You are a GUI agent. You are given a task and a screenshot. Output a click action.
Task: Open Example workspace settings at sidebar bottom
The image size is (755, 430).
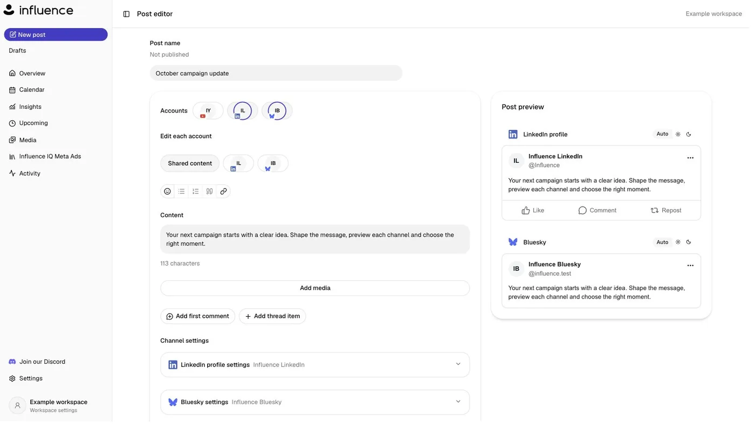[x=56, y=409]
